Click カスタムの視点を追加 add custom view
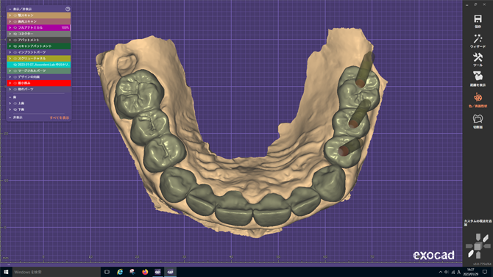493x277 pixels. (x=478, y=223)
